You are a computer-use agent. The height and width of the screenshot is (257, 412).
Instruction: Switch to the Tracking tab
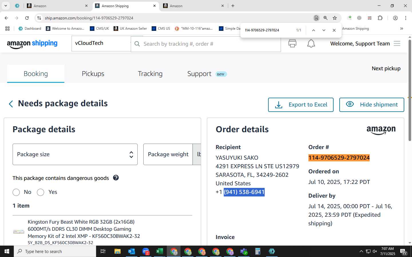coord(150,74)
